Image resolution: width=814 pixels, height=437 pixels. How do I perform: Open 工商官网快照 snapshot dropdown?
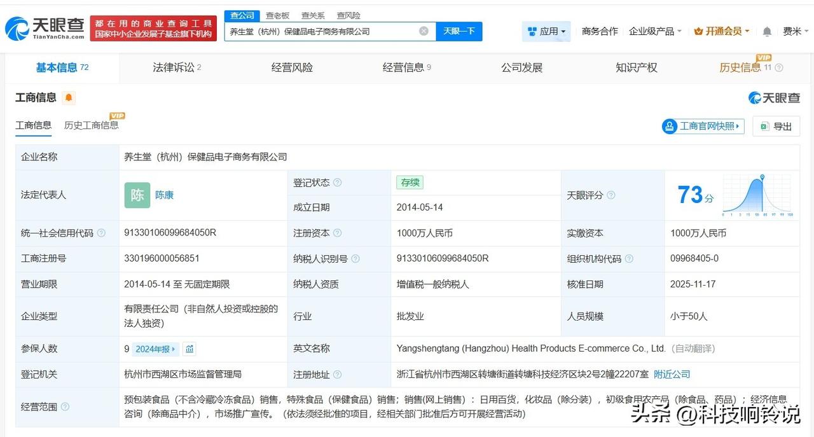point(703,126)
